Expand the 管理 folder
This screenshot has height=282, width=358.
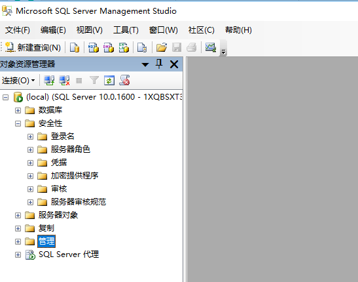tap(18, 242)
